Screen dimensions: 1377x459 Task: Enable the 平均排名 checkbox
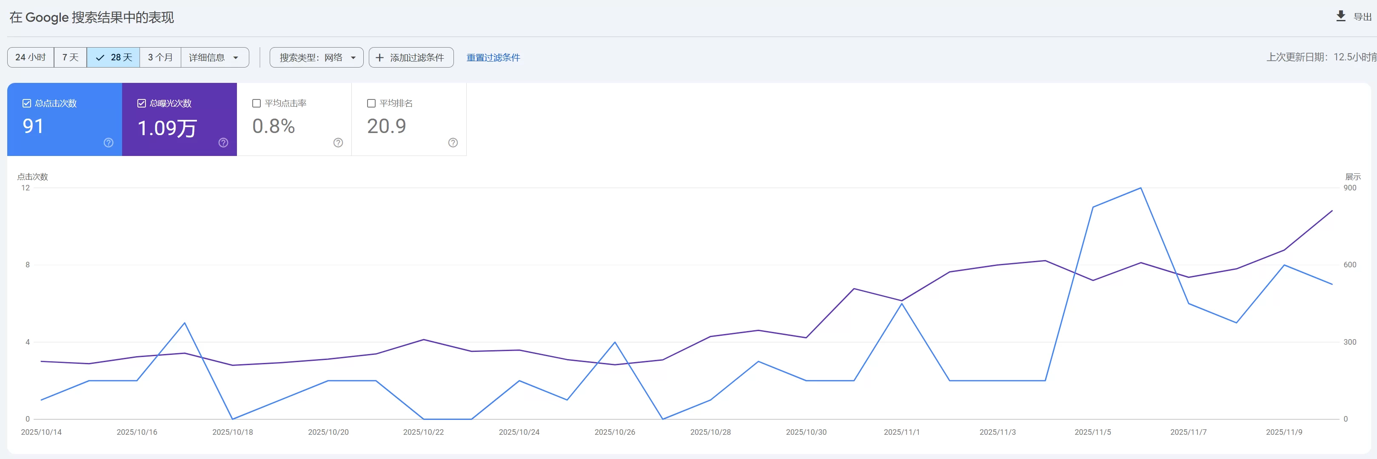click(371, 103)
